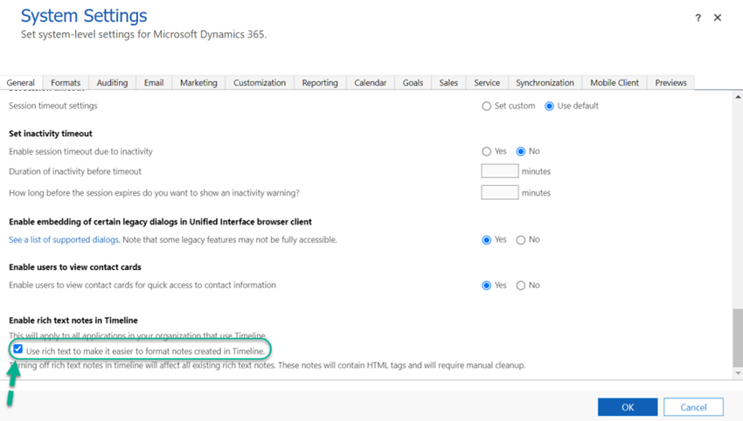
Task: Click the OK button
Action: [x=628, y=407]
